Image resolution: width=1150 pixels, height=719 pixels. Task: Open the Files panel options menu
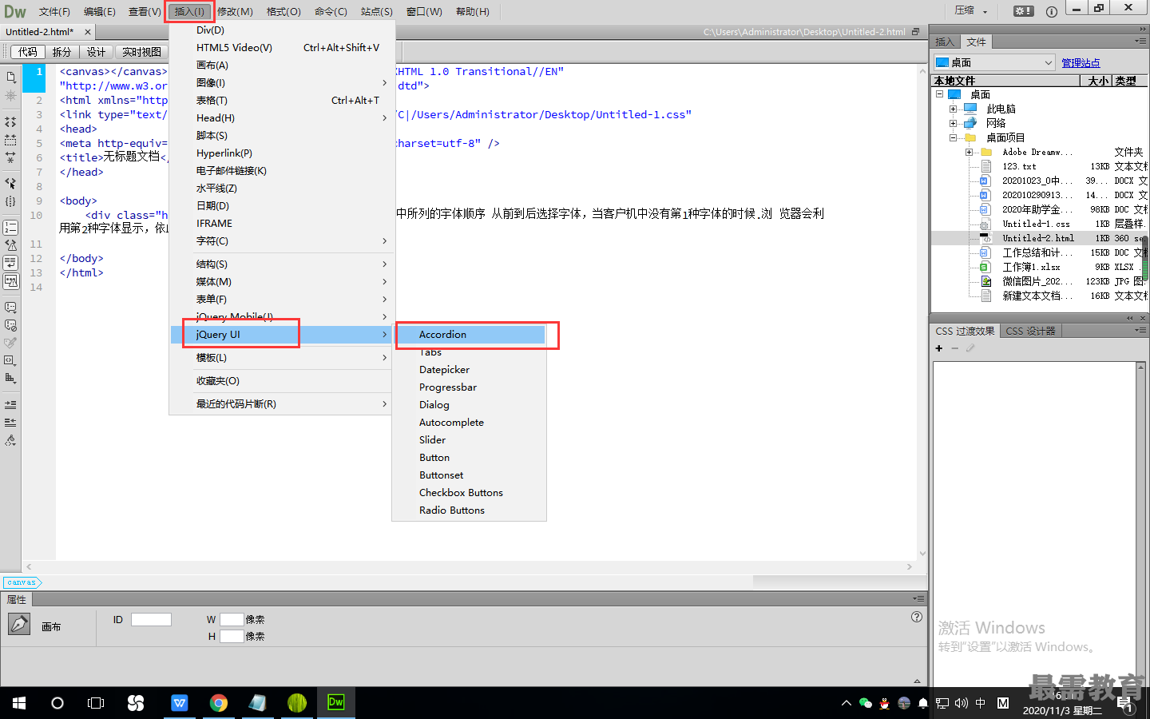(1140, 41)
